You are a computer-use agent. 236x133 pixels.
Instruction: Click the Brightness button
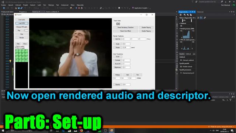click(x=118, y=67)
